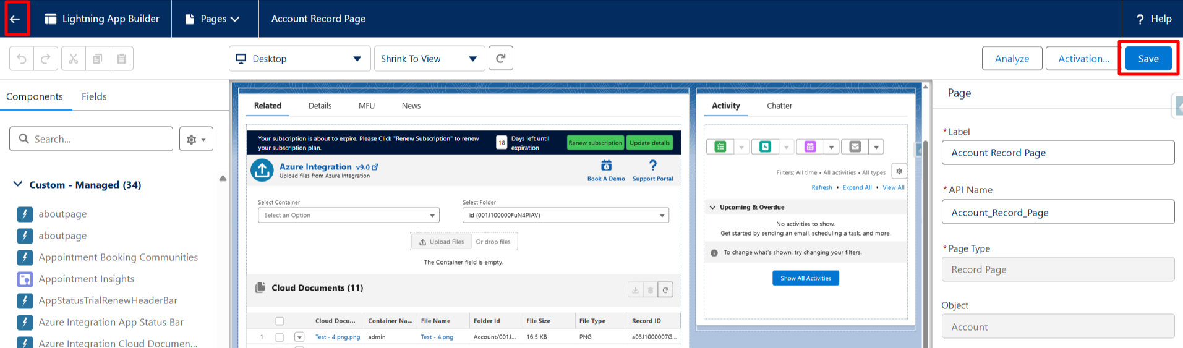Screen dimensions: 1183x348
Task: Select the News tab on the canvas
Action: click(411, 106)
